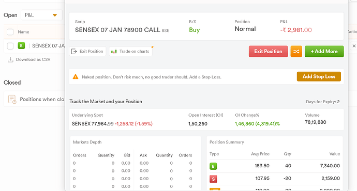Click the outlined Exit Position button
This screenshot has height=191, width=357.
87,51
